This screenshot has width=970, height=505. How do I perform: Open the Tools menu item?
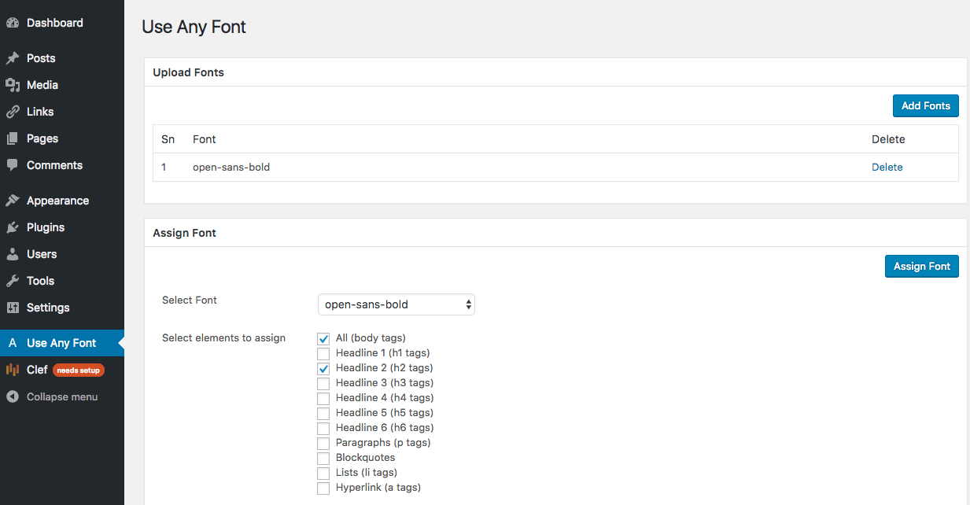click(62, 281)
